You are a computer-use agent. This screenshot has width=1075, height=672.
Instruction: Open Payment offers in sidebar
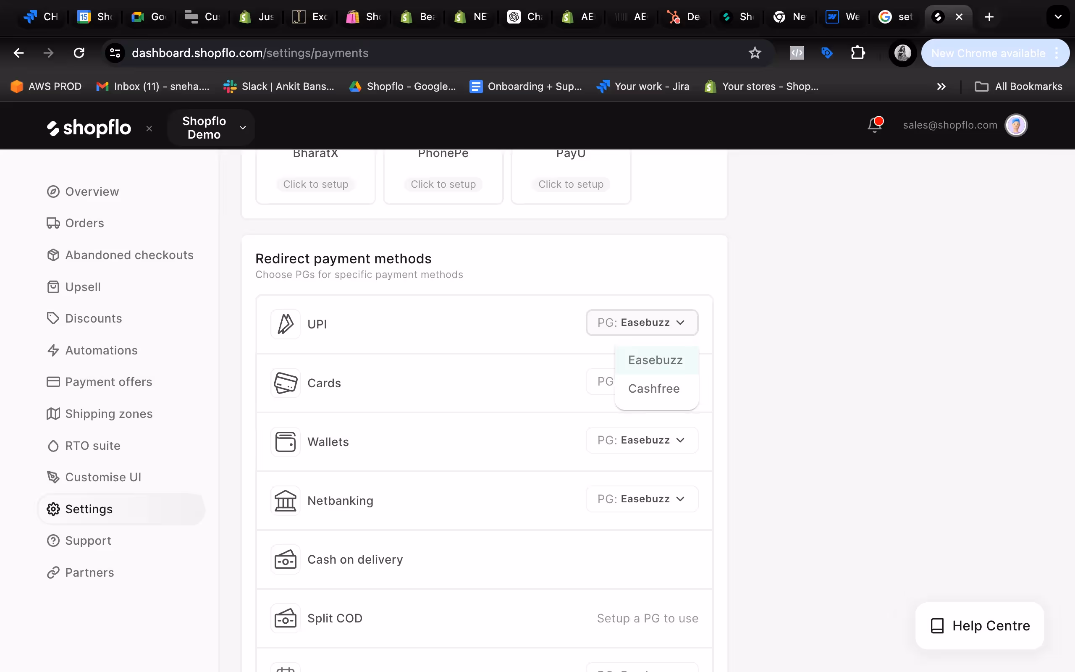(100, 382)
